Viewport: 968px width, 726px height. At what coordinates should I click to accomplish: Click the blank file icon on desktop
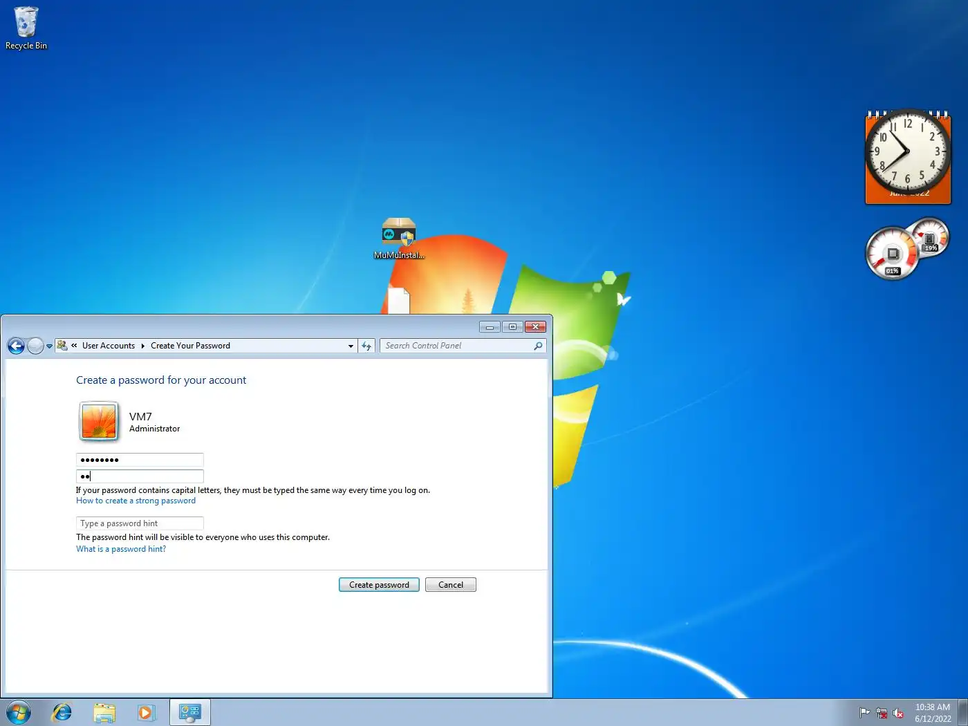tap(398, 301)
